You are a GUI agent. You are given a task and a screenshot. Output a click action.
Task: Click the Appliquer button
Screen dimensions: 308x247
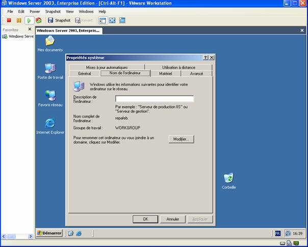coord(200,219)
